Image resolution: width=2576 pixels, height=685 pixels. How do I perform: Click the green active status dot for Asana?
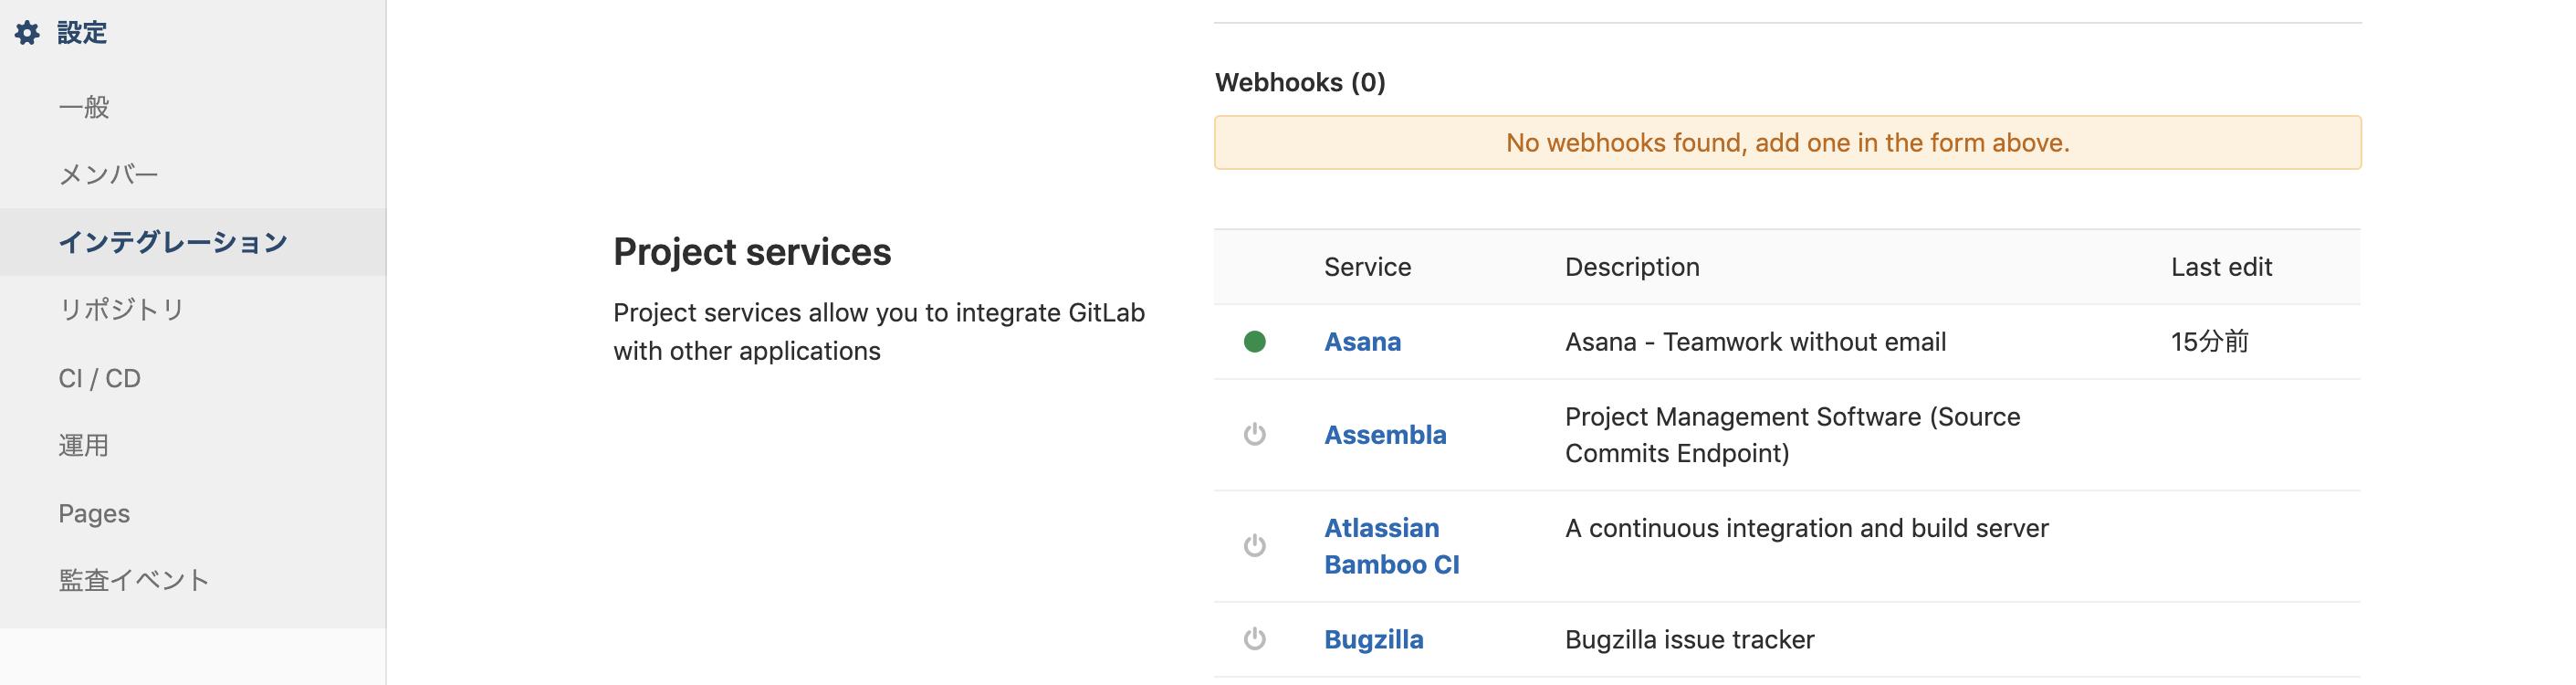pyautogui.click(x=1254, y=342)
